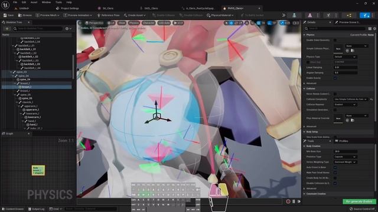Toggle Never Needs Cooked Collision checkbox
The image size is (378, 212).
tap(335, 94)
